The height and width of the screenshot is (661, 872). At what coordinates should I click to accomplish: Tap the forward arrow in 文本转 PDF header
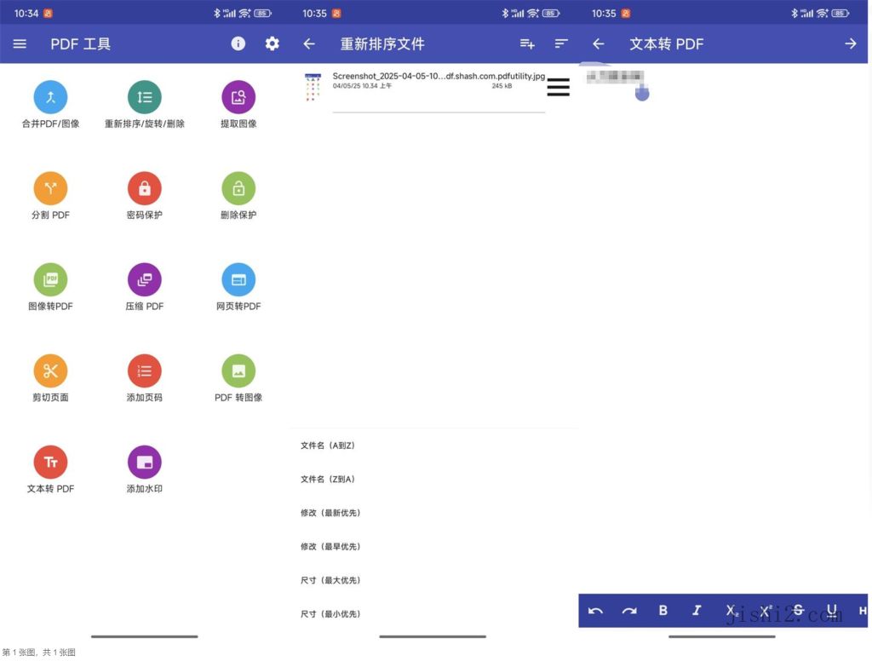coord(851,43)
